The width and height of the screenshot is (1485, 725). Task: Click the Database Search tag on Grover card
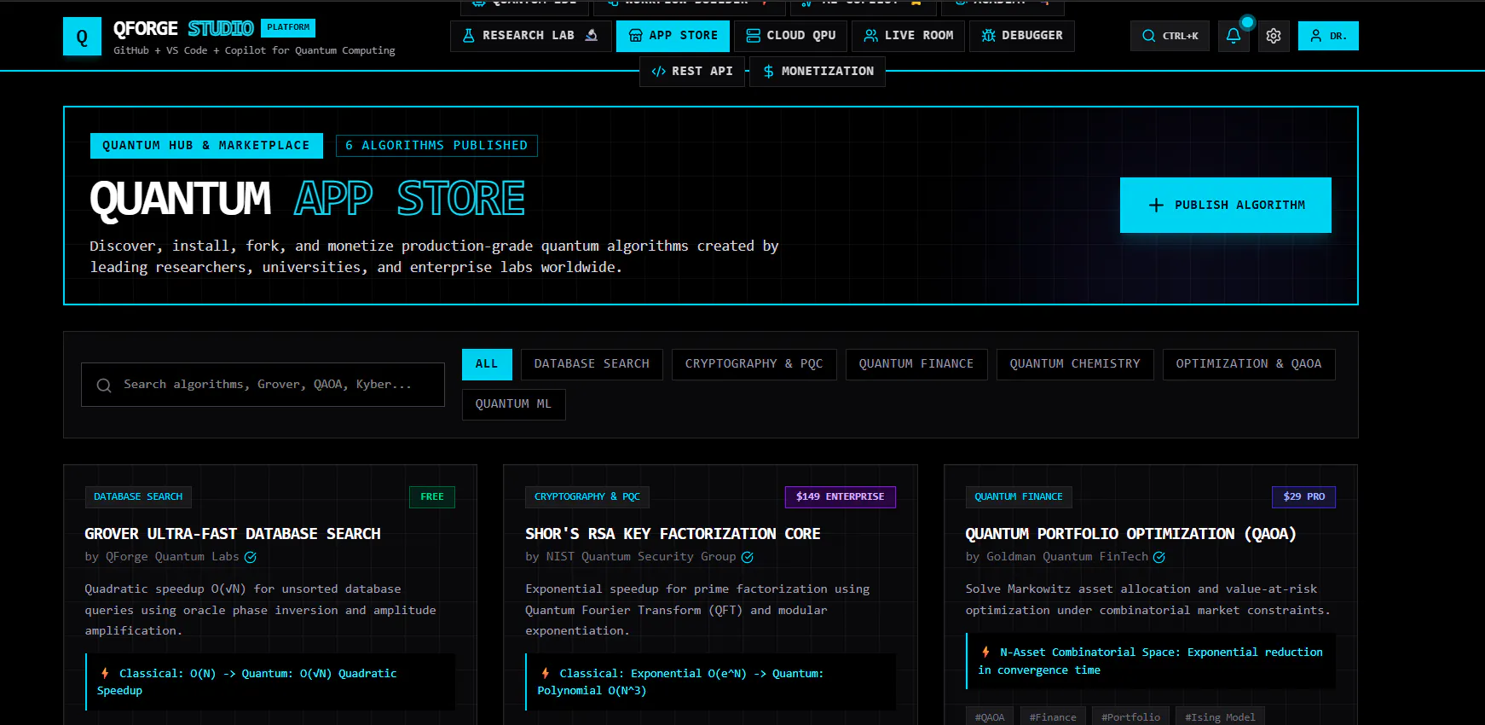coord(138,497)
